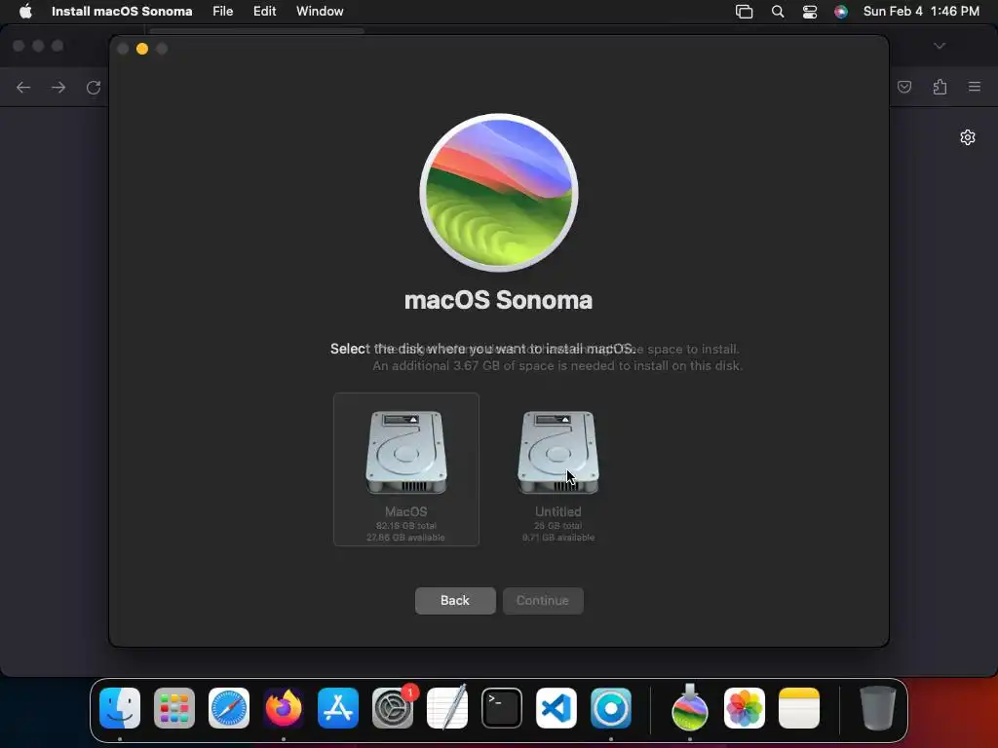The height and width of the screenshot is (748, 998).
Task: Select the Untitled disk drive
Action: [558, 469]
